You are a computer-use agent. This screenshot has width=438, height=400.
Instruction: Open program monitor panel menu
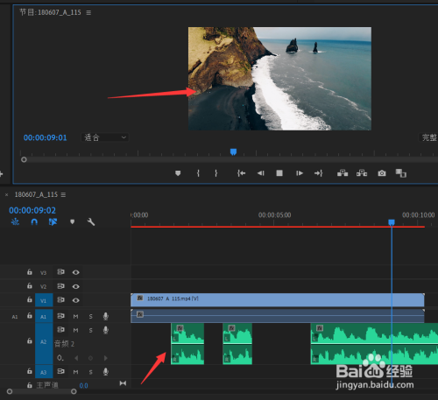point(88,12)
